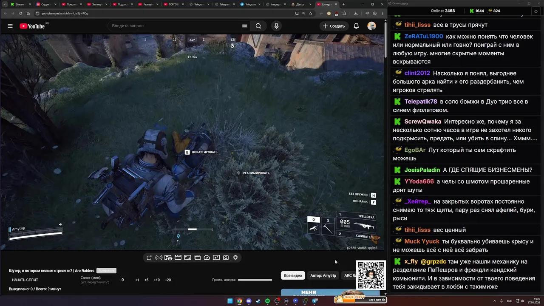Click the screen-plus icon in player toolbar

(216, 258)
